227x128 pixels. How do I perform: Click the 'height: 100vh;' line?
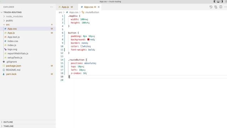[x=80, y=23]
